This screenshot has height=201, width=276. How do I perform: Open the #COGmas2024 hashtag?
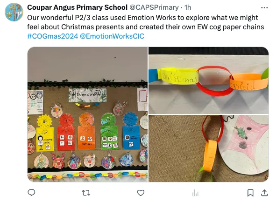[52, 36]
